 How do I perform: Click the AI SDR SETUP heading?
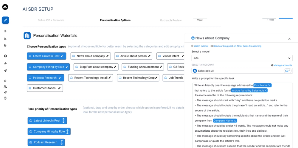coord(38,9)
